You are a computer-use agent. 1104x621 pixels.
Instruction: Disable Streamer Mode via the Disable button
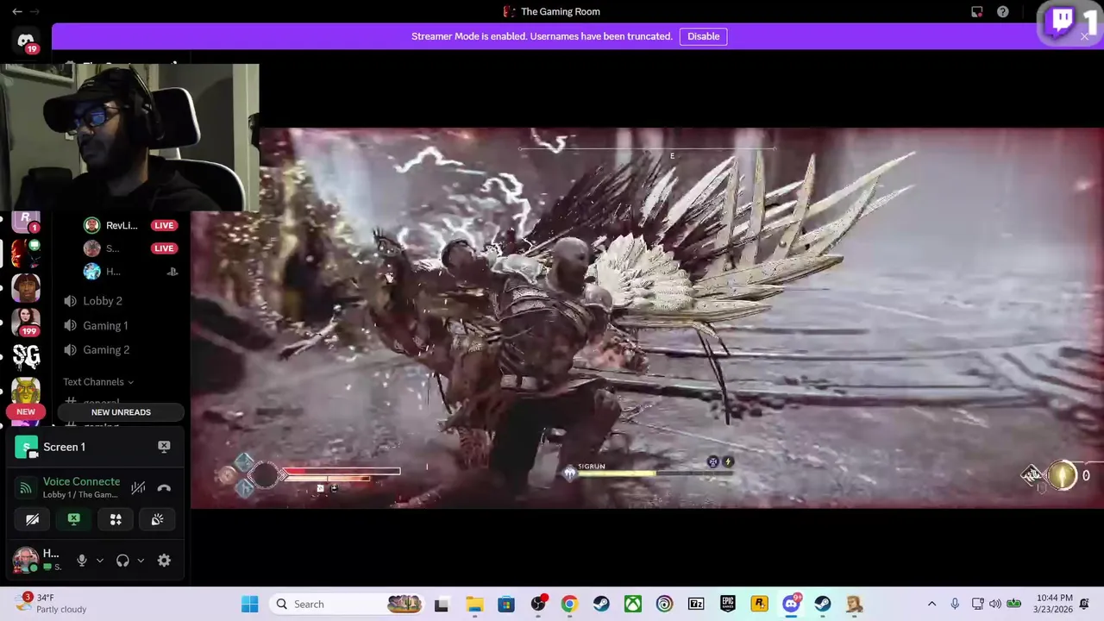click(703, 36)
